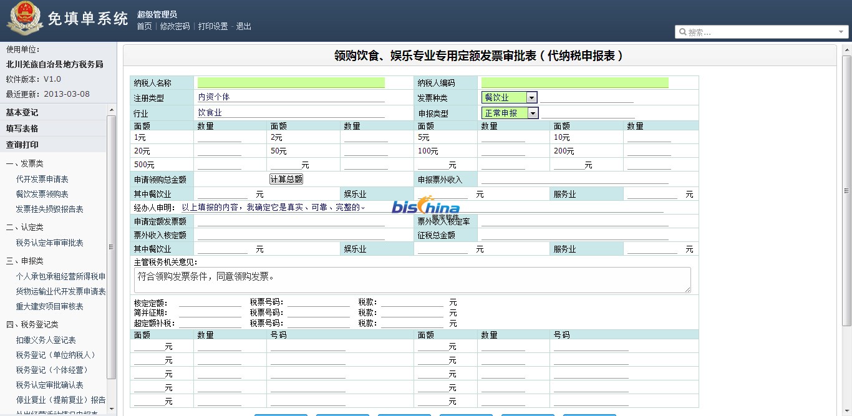Click the 简并征期 input field
The width and height of the screenshot is (852, 416).
tap(210, 312)
